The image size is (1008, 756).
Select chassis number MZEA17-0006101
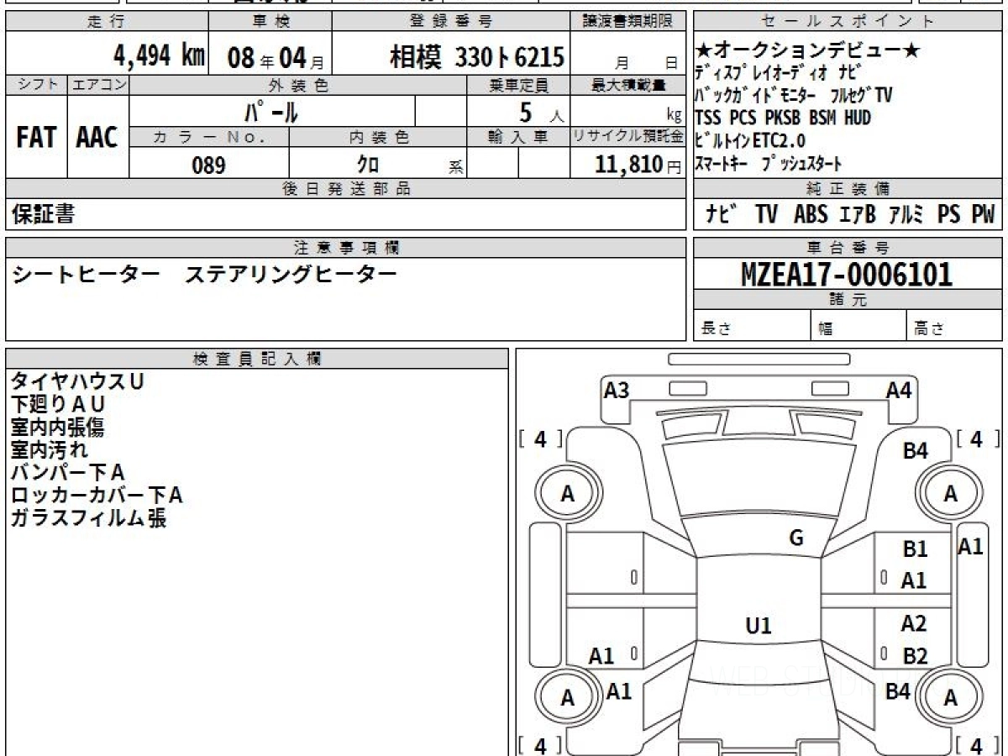[847, 275]
